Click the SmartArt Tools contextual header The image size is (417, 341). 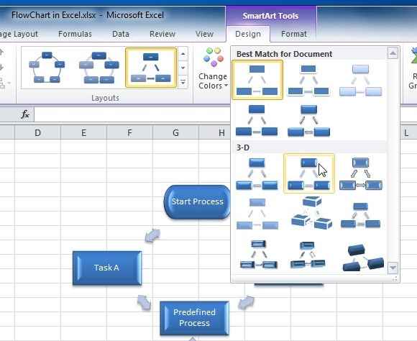[x=270, y=16]
